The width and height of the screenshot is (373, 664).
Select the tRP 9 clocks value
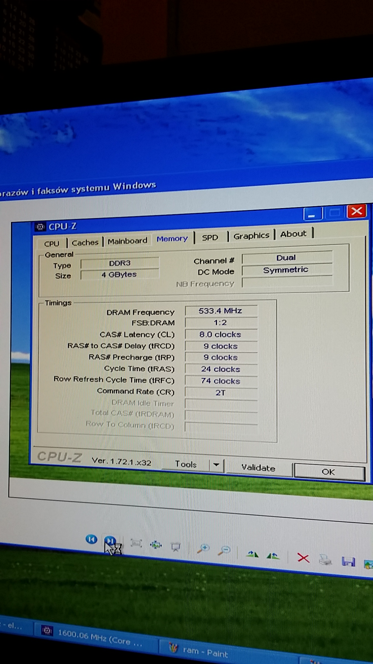pos(221,358)
